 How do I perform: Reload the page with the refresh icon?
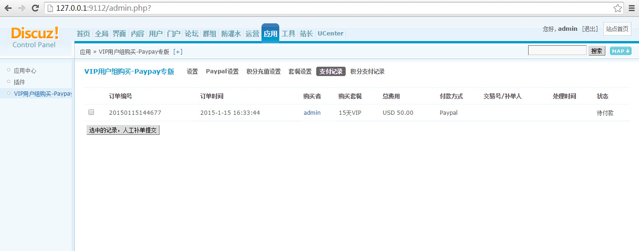click(x=35, y=8)
